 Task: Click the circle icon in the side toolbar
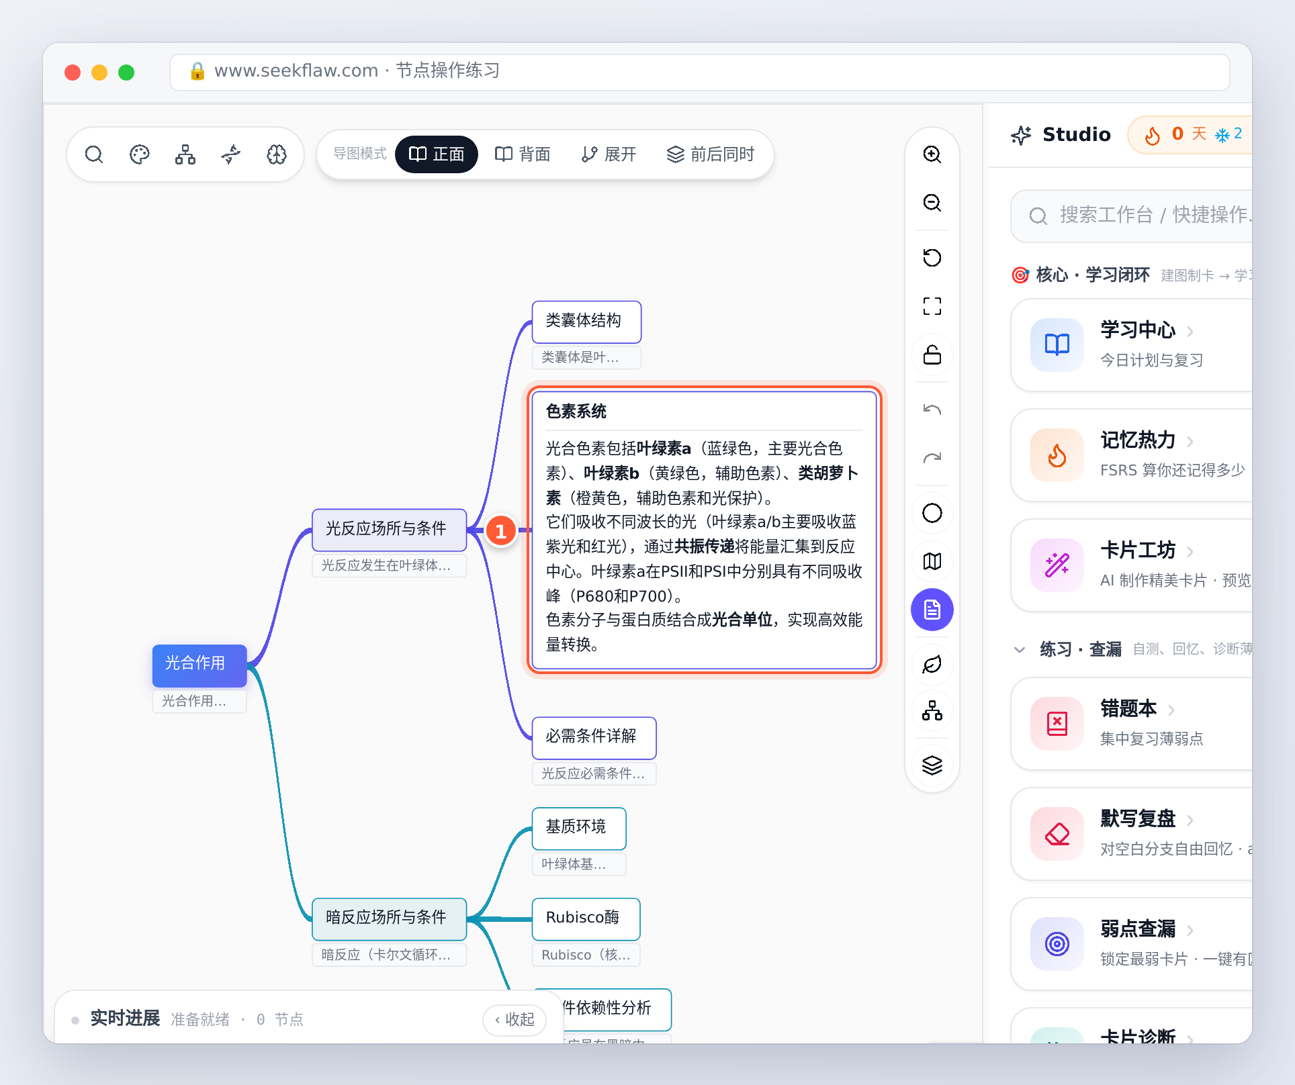tap(932, 513)
